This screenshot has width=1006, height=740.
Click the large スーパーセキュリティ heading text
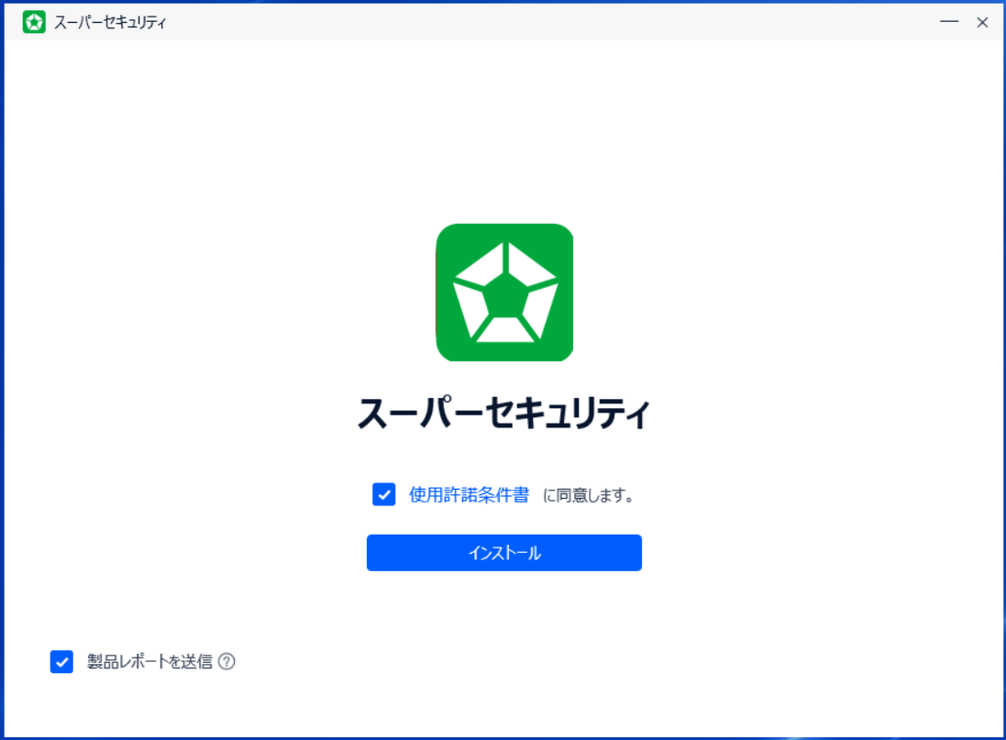pyautogui.click(x=504, y=413)
